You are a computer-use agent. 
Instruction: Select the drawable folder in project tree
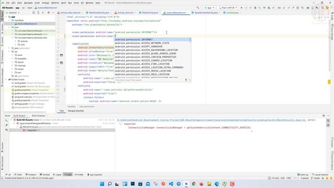pyautogui.click(x=22, y=58)
